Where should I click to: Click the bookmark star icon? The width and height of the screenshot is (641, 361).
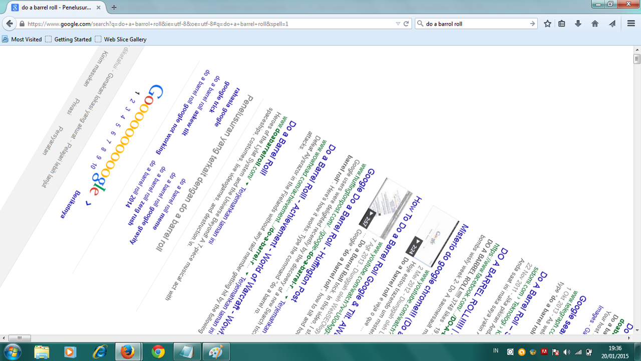pos(547,24)
